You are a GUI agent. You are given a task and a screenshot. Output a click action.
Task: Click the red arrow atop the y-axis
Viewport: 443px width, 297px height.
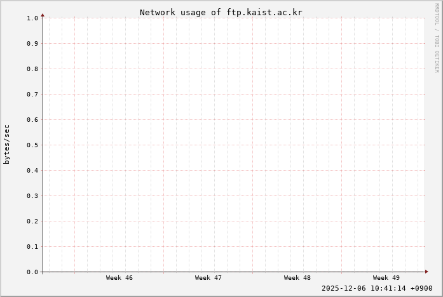tap(43, 14)
